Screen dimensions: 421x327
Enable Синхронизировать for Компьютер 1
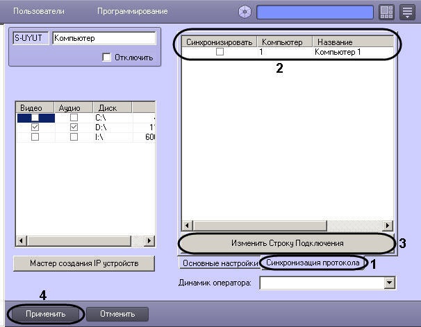coord(220,52)
